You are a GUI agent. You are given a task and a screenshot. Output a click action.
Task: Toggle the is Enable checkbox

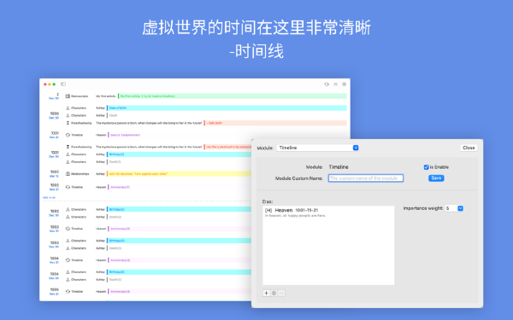tap(426, 167)
